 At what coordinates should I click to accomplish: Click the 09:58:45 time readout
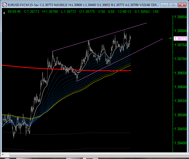(x=14, y=12)
